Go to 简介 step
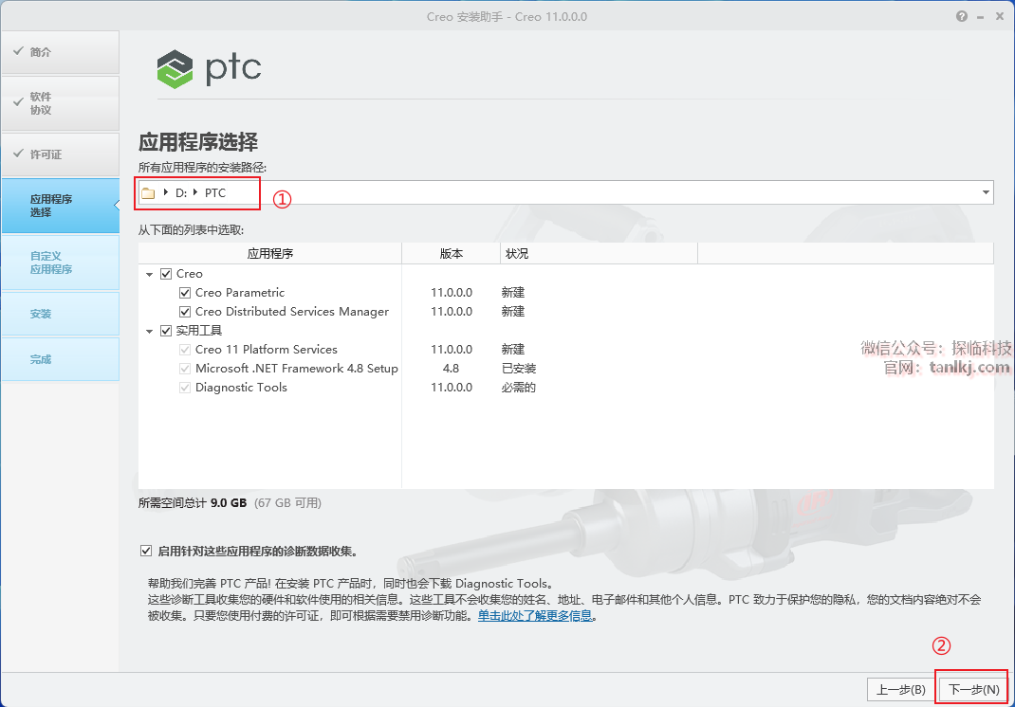The height and width of the screenshot is (707, 1015). tap(60, 52)
